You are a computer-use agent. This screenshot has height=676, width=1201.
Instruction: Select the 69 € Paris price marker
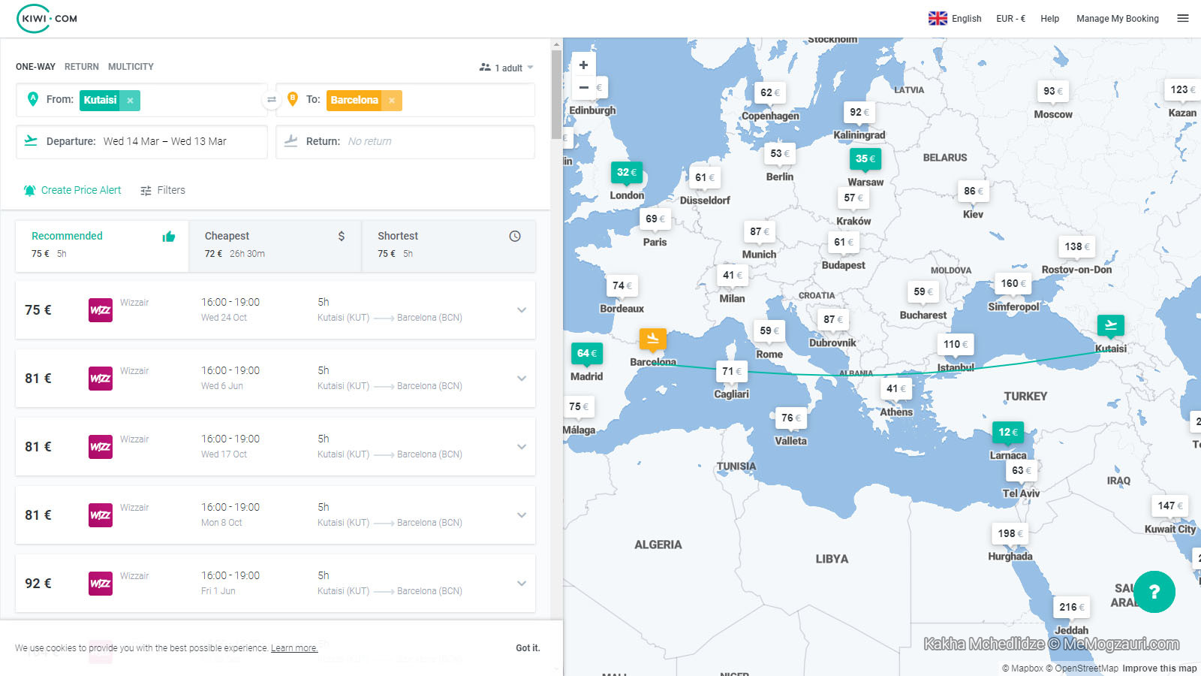655,219
